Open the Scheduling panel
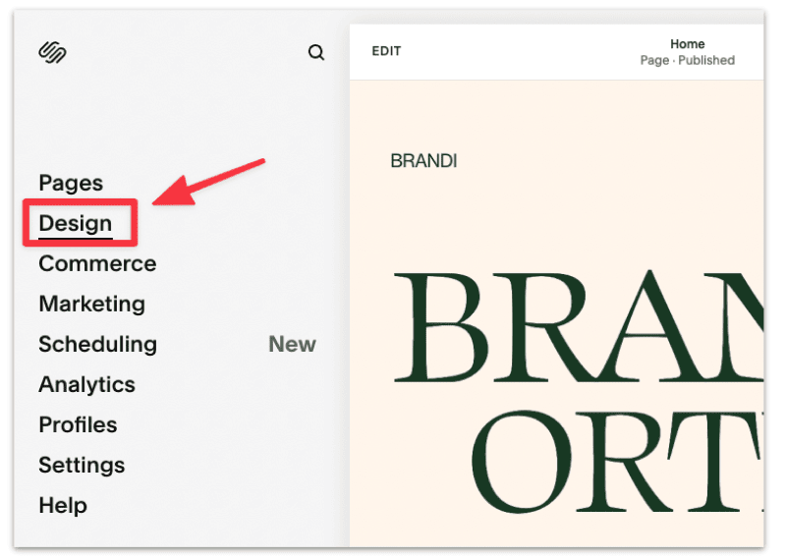 (97, 344)
